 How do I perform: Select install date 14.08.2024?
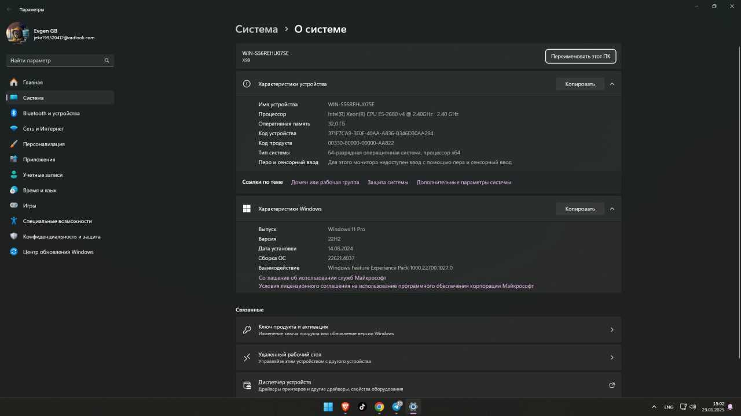(x=340, y=248)
